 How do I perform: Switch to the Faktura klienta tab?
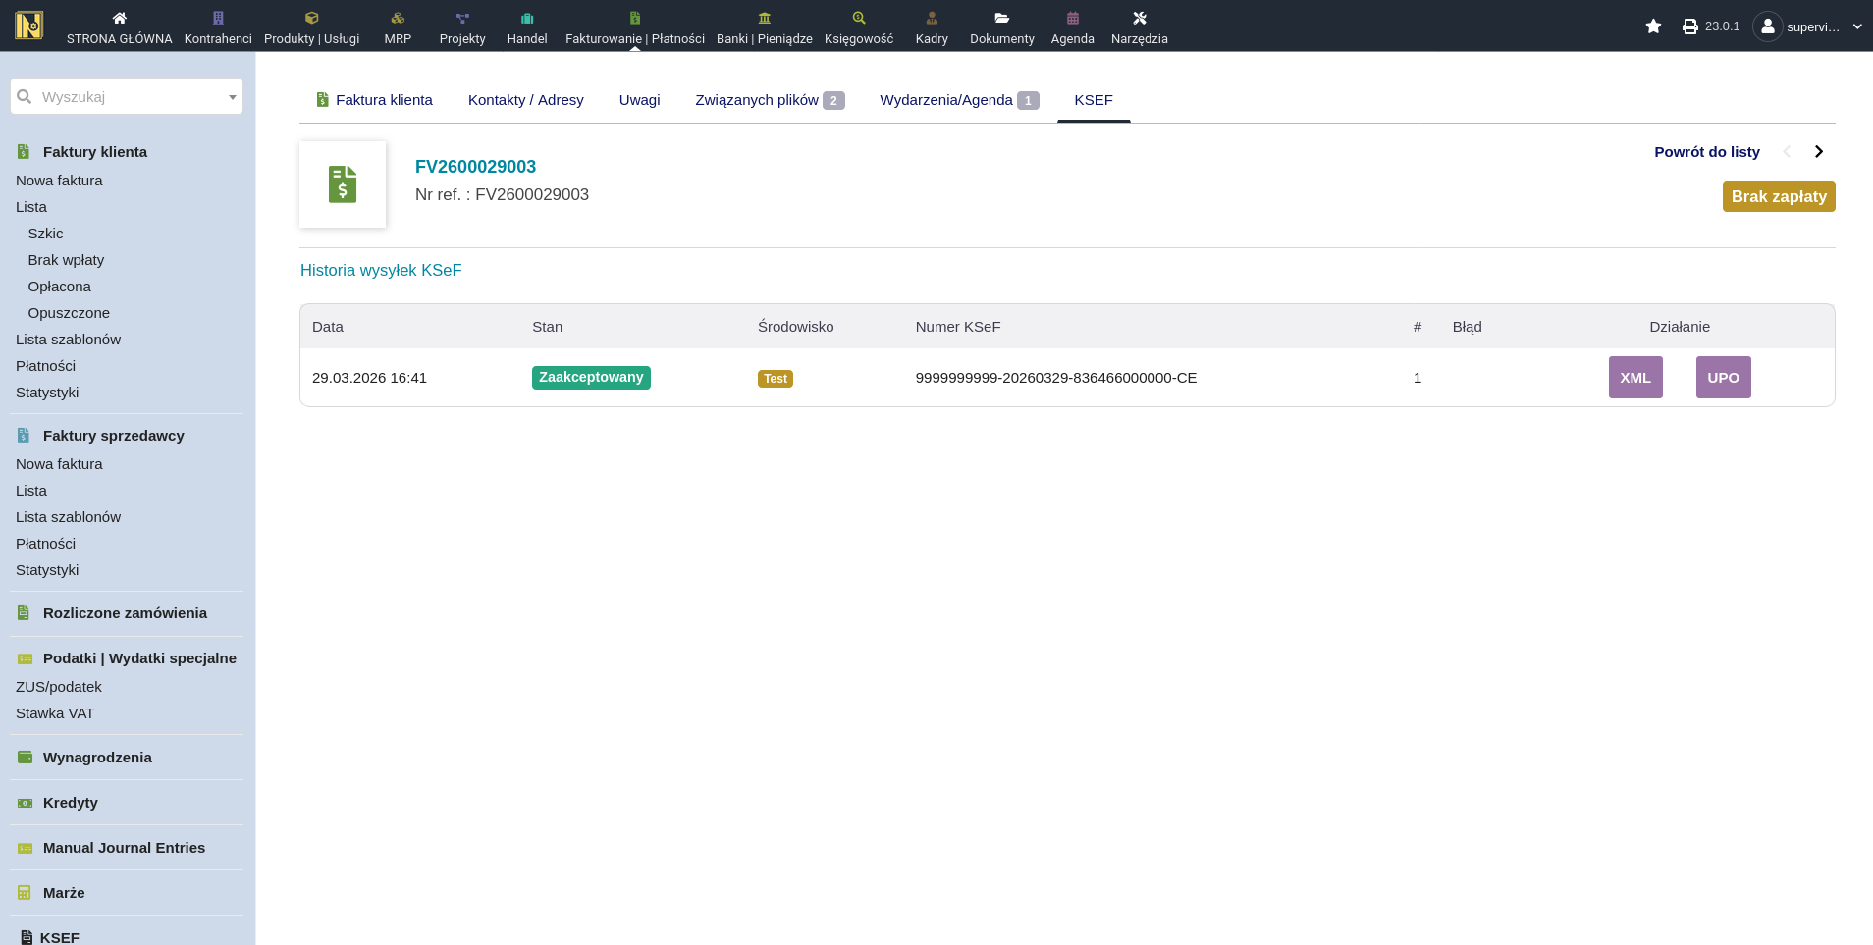tap(374, 100)
